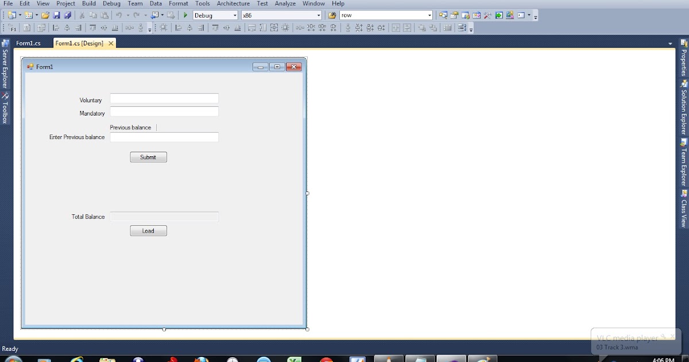Open the Solution Explorer side panel tab
Viewport: 689px width, 362px height.
click(684, 107)
